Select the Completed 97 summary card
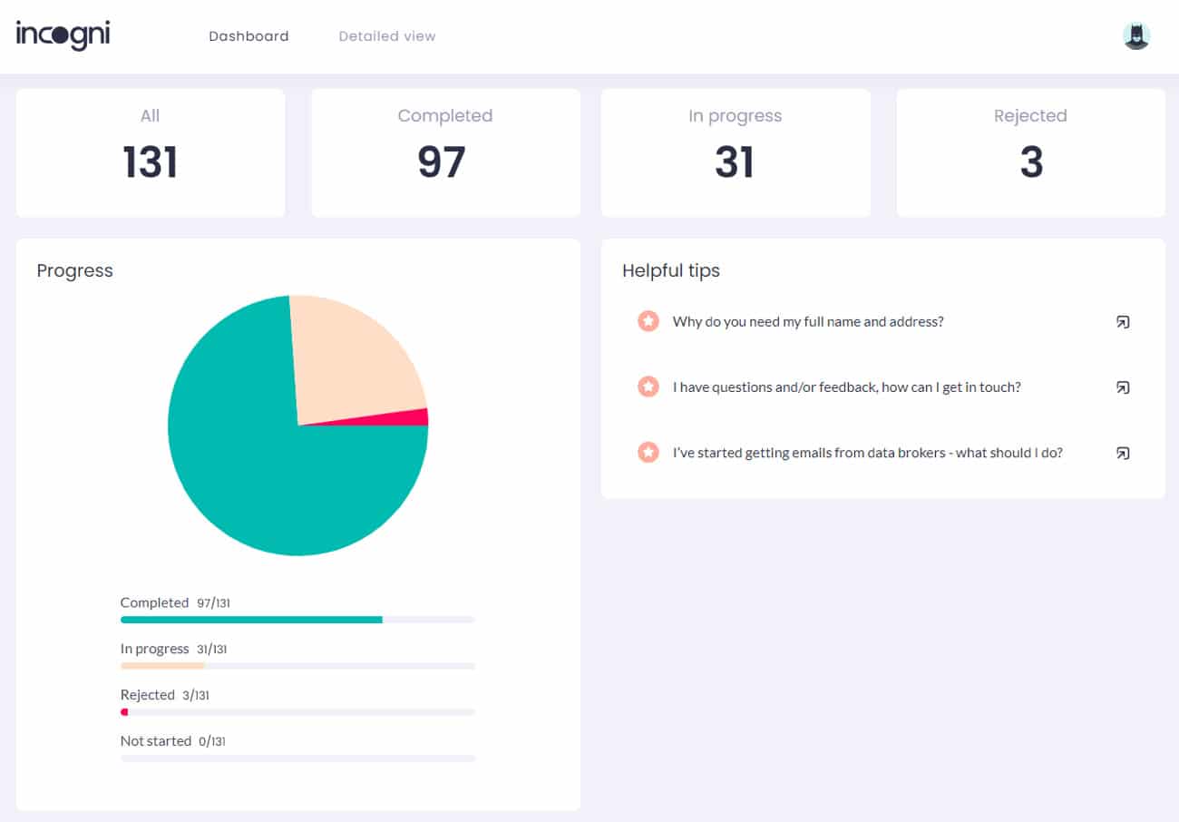 click(445, 152)
